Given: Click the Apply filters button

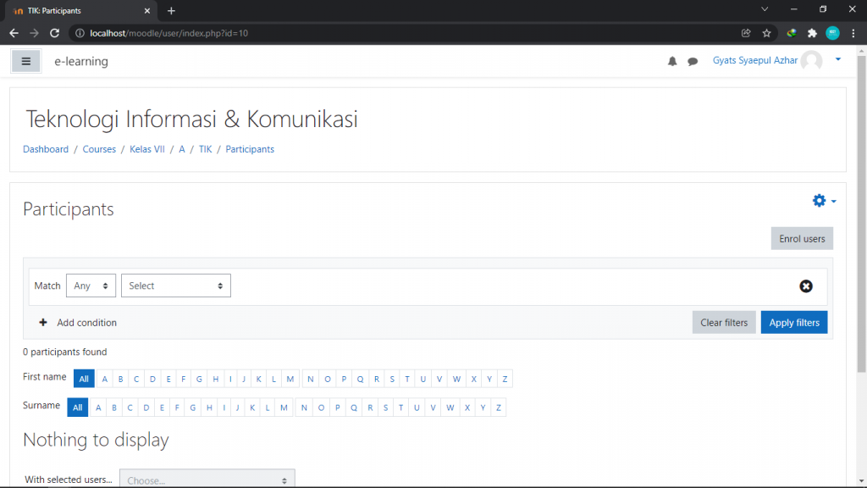Looking at the screenshot, I should click(794, 323).
